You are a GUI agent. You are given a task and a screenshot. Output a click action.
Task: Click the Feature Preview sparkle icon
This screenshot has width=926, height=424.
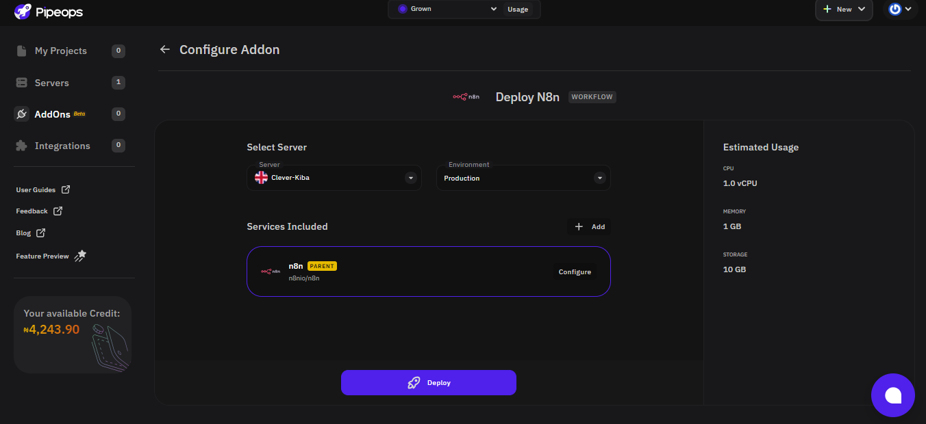[80, 256]
